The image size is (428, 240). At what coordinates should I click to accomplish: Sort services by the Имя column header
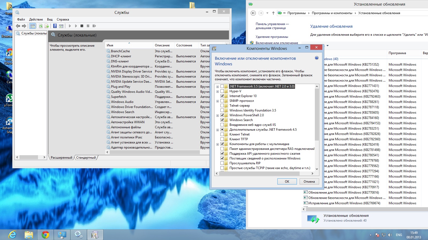[x=129, y=45]
